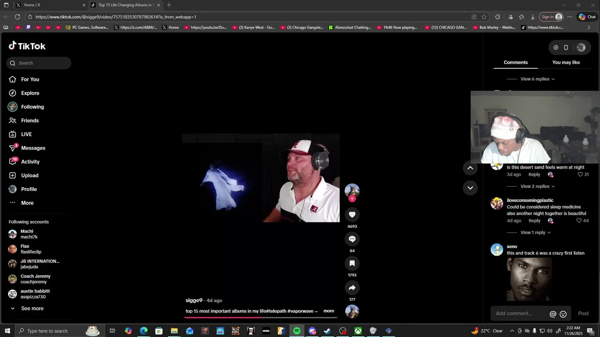This screenshot has height=337, width=600.
Task: Open the image in xeno's comment
Action: 529,279
